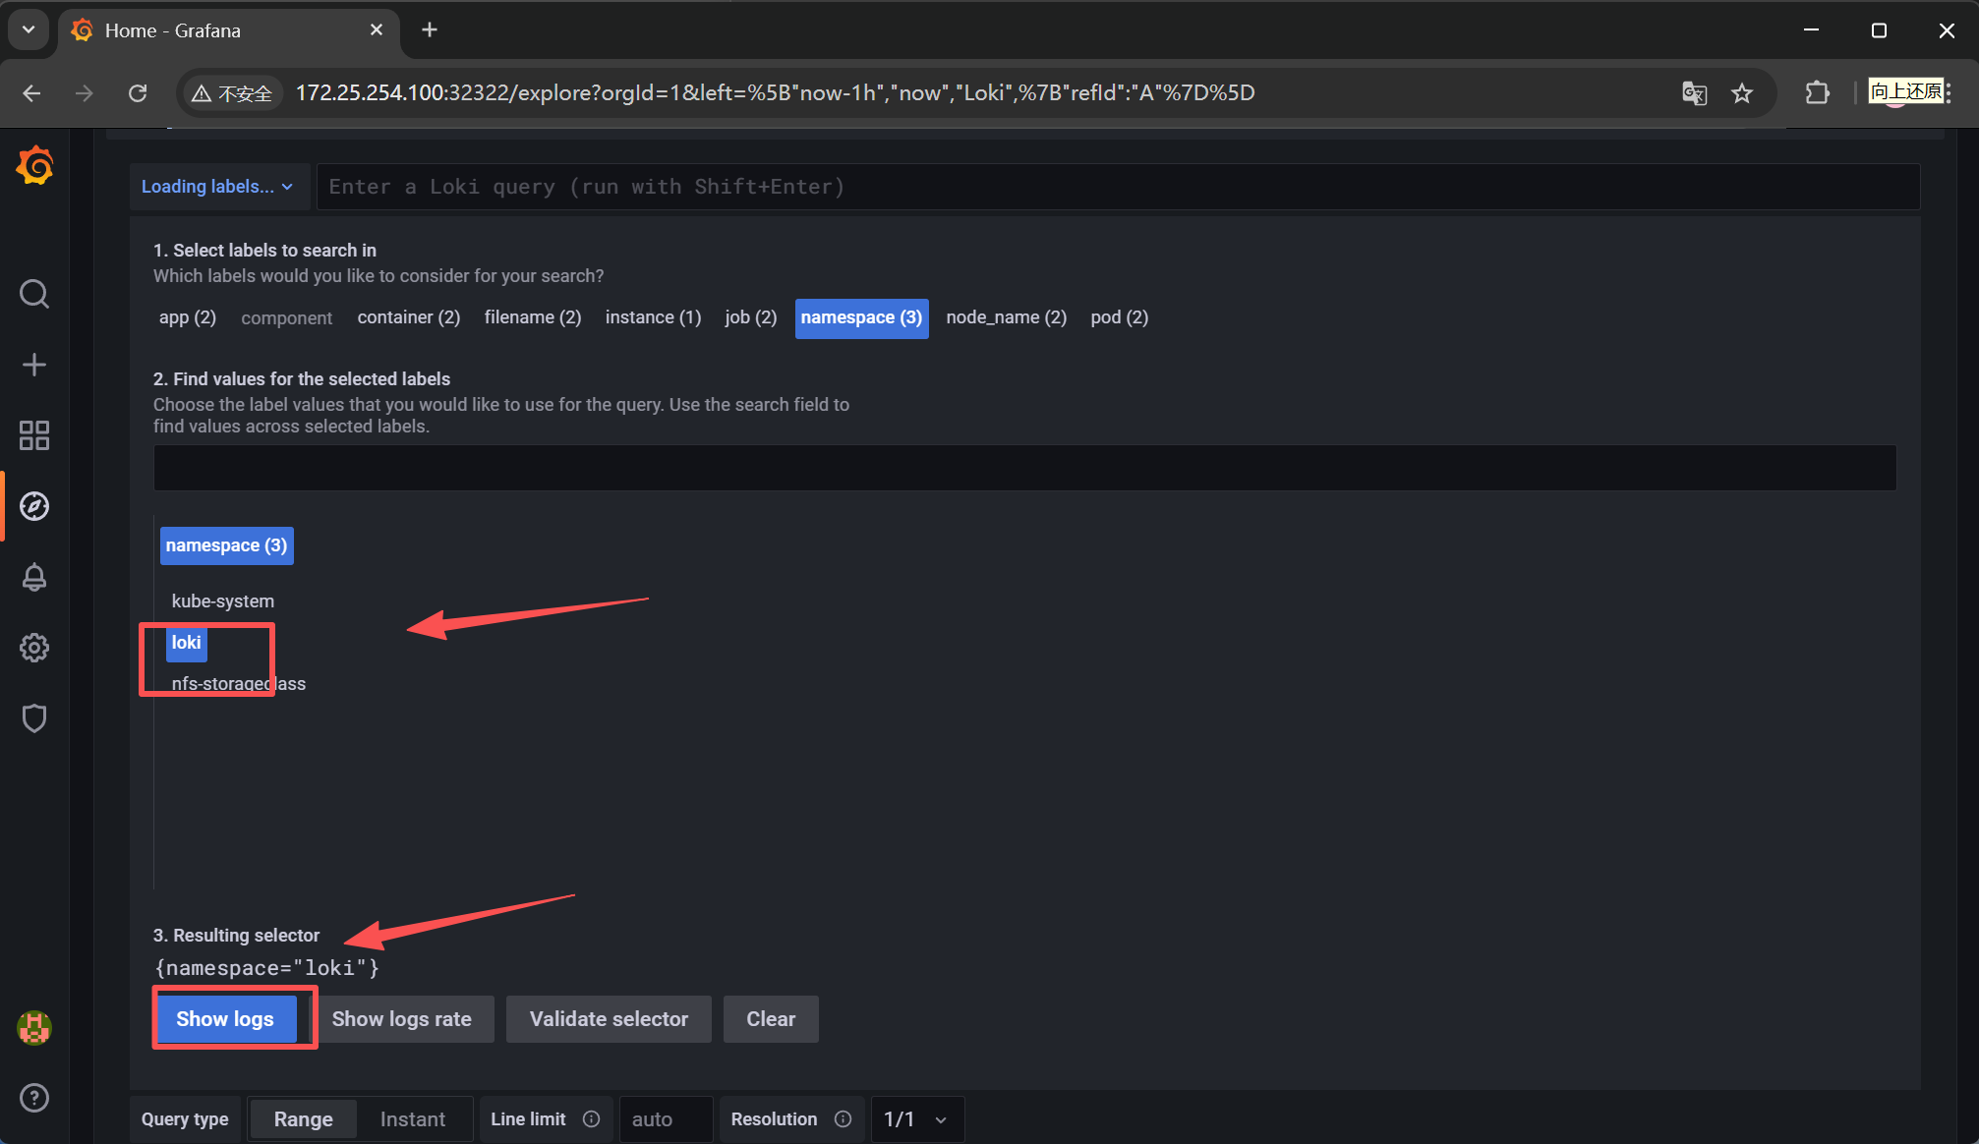1979x1144 pixels.
Task: Focus the Loki query input field
Action: 1118,187
